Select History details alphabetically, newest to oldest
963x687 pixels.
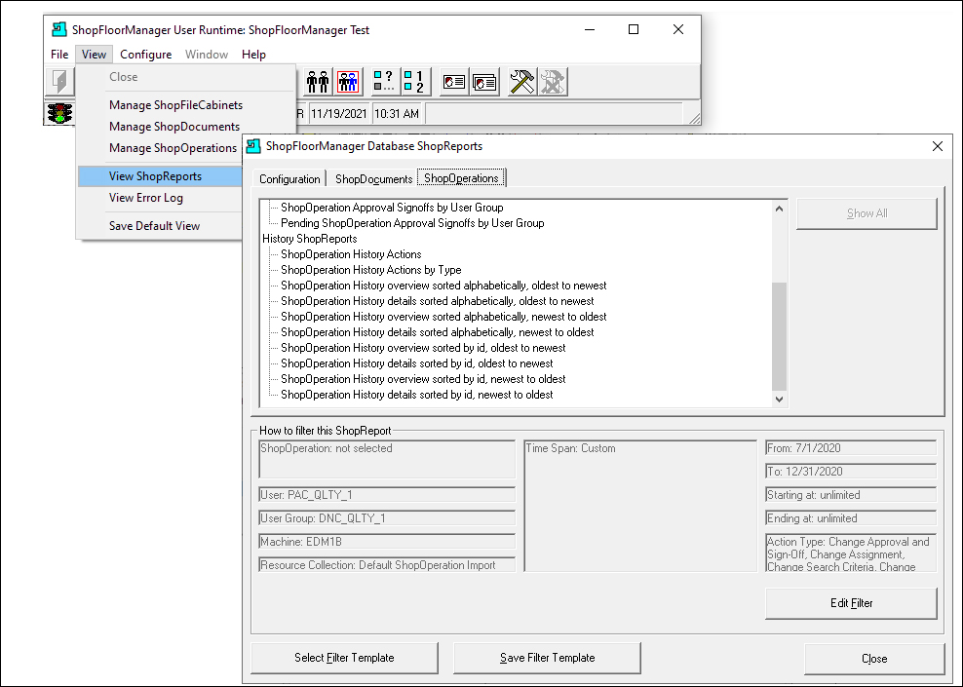pos(438,332)
